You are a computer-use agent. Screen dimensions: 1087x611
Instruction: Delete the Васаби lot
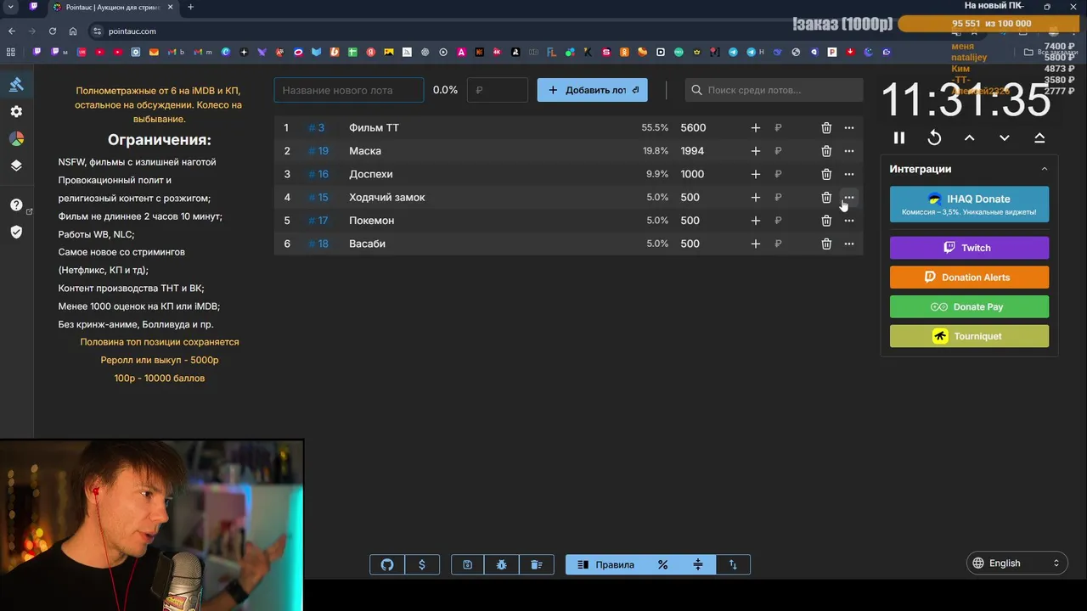point(826,244)
